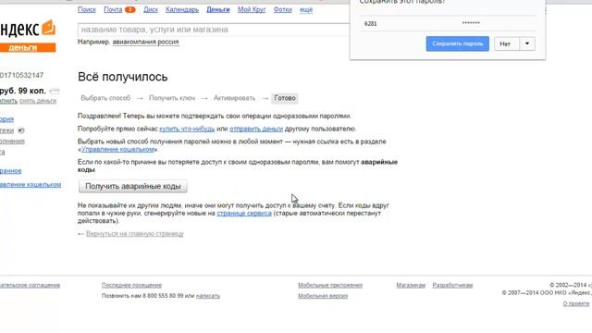Click the small icon next to the balance
This screenshot has height=333, width=592.
pos(55,91)
